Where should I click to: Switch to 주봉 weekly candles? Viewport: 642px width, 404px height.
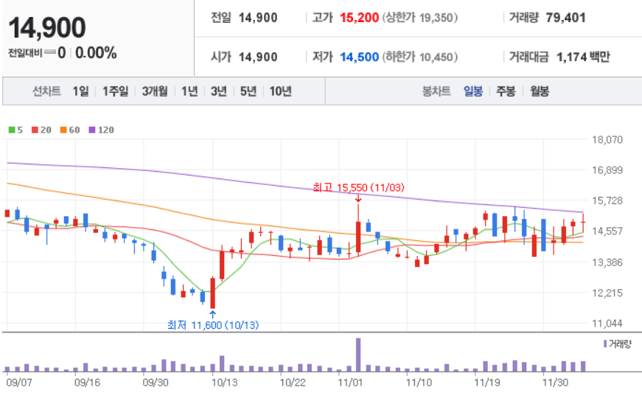506,91
